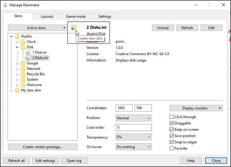Expand the Network tree node
The width and height of the screenshot is (231, 167).
17,69
